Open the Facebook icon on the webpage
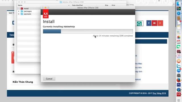The height and width of the screenshot is (102, 182). point(149,23)
